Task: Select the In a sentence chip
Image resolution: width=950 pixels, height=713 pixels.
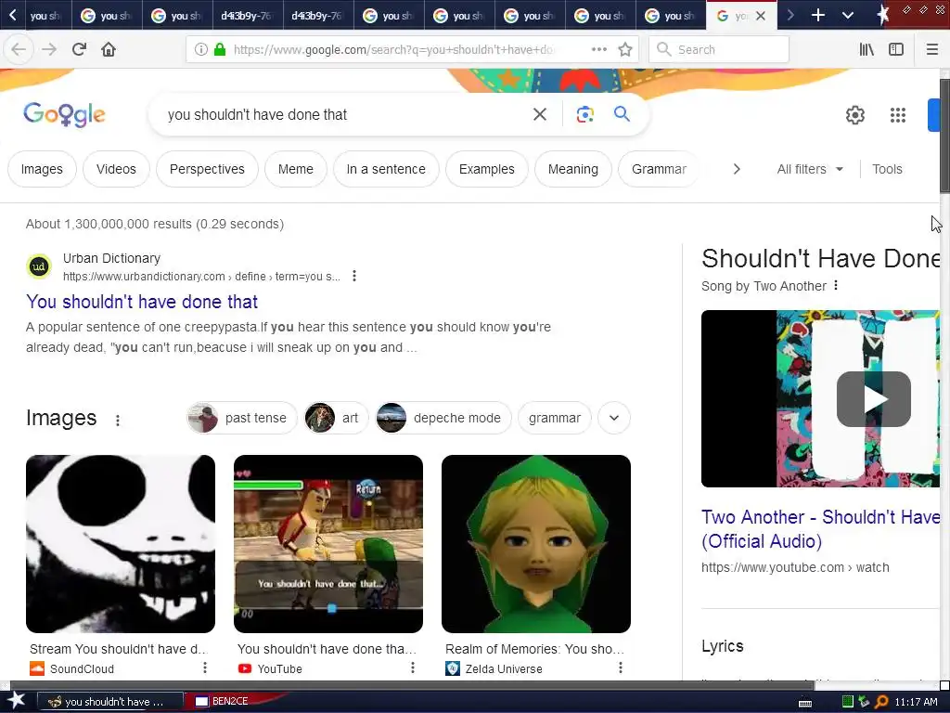Action: coord(386,169)
